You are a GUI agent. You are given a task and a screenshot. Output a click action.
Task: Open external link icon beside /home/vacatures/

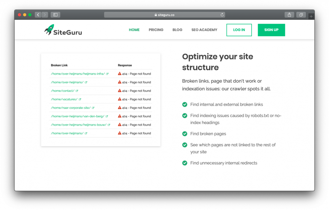[80, 99]
